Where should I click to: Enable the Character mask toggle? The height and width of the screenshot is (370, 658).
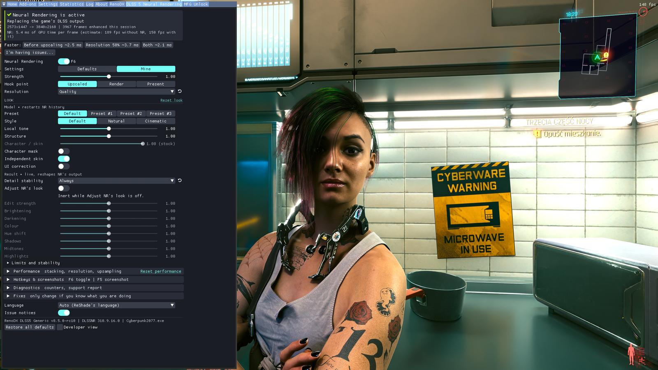tap(64, 151)
